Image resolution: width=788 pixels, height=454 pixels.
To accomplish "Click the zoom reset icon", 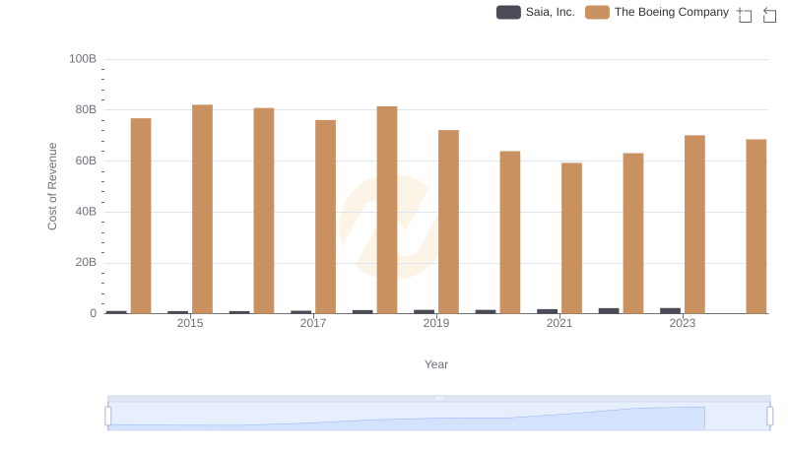I will 769,15.
